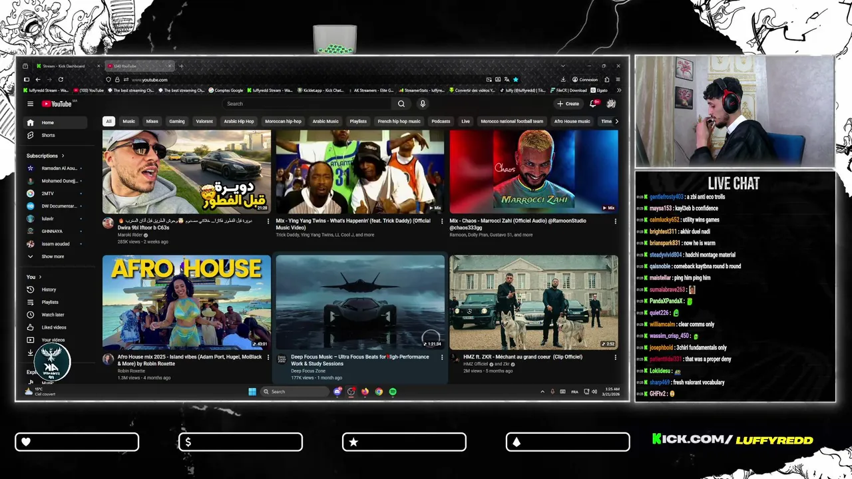Click the YouTube search input field
The image size is (852, 479).
pos(308,104)
